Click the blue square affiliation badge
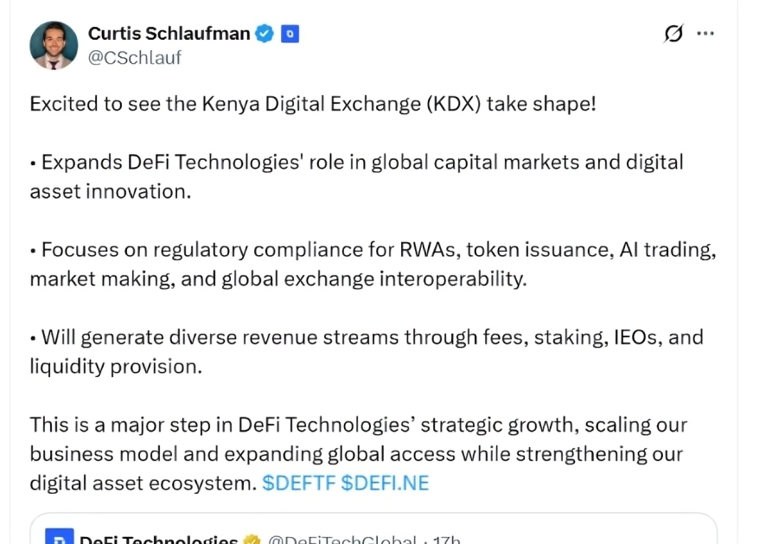The width and height of the screenshot is (772, 544). pyautogui.click(x=290, y=35)
